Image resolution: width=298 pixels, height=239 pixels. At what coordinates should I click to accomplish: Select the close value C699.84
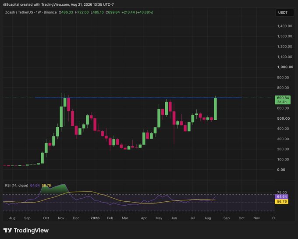click(113, 12)
